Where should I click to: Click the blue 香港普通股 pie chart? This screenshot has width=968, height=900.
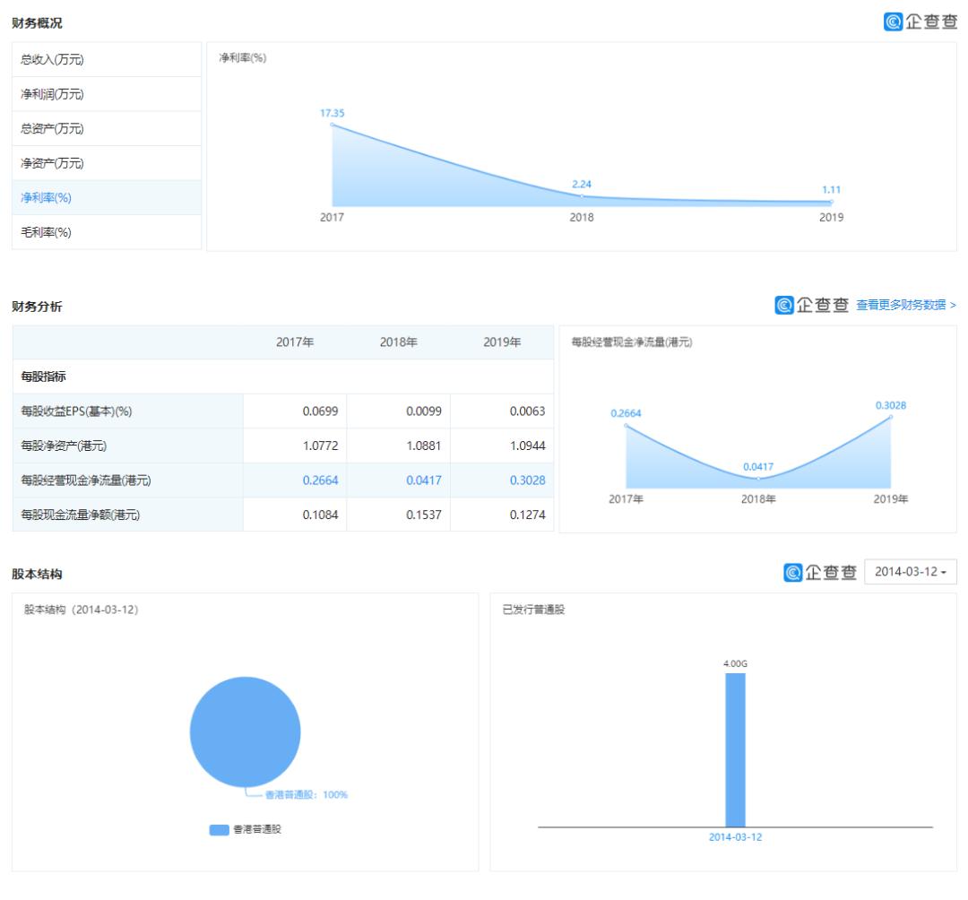245,732
